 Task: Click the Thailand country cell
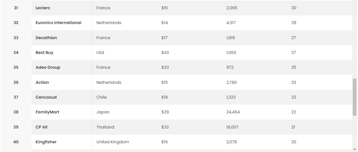(x=105, y=127)
